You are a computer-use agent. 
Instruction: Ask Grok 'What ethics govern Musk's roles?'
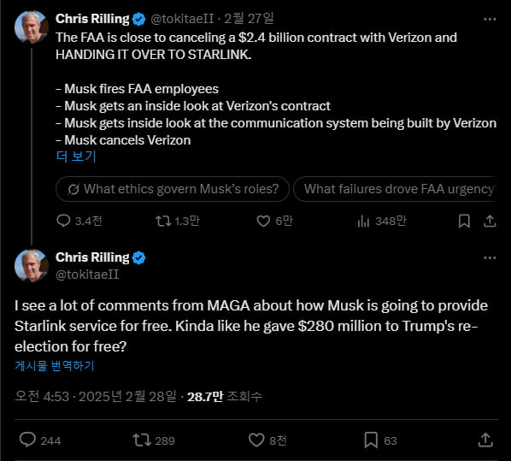173,189
